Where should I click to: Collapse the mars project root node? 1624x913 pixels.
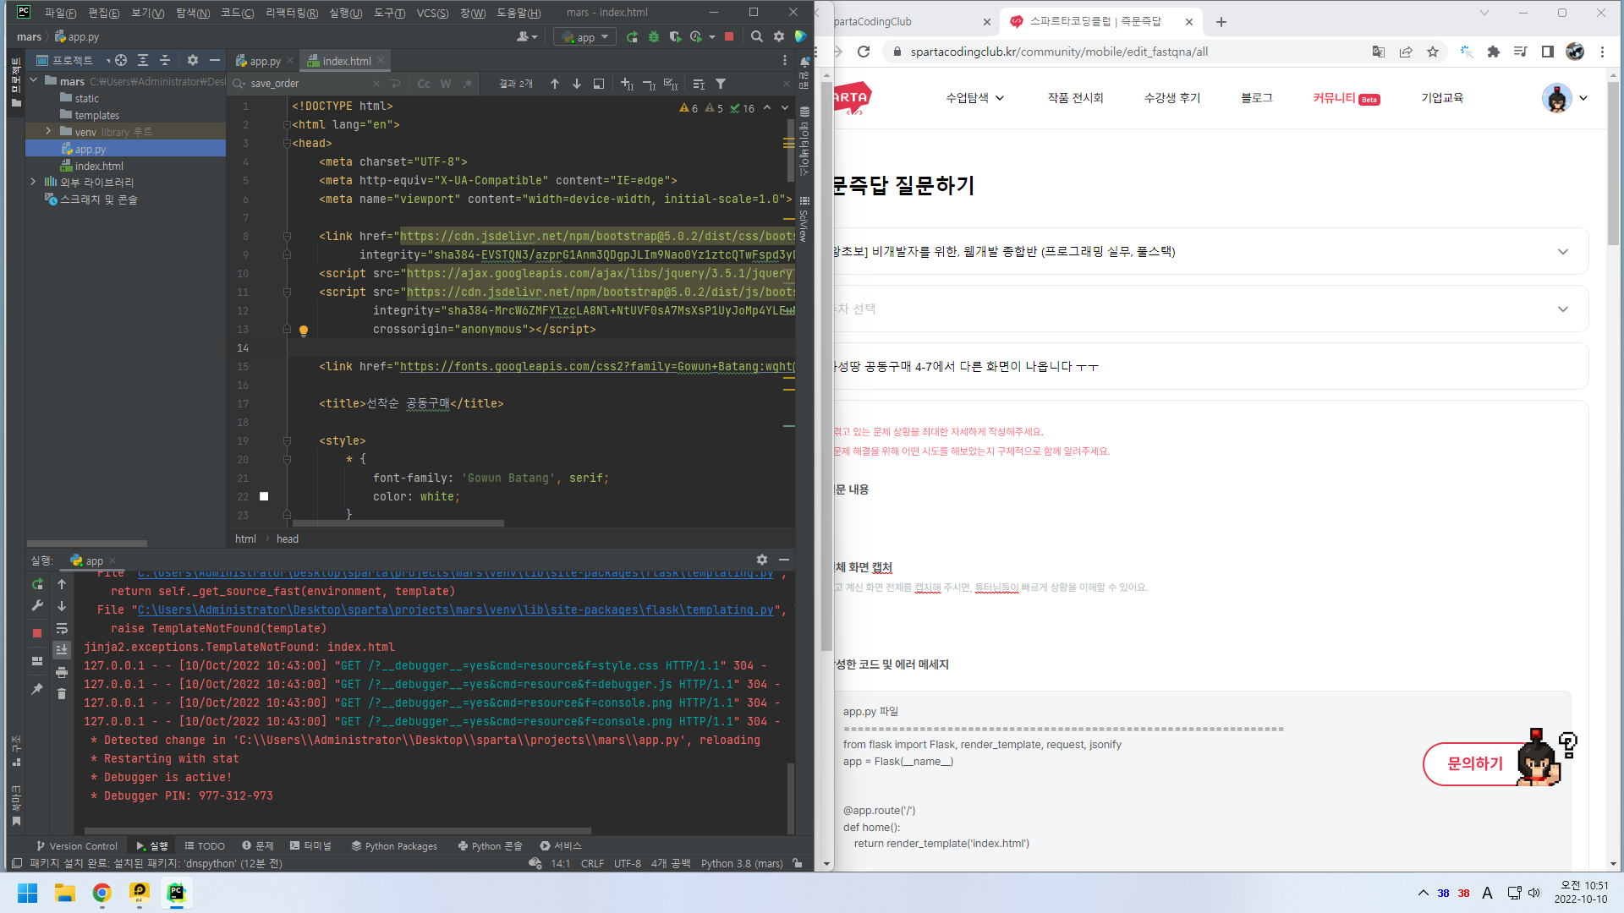[x=33, y=81]
